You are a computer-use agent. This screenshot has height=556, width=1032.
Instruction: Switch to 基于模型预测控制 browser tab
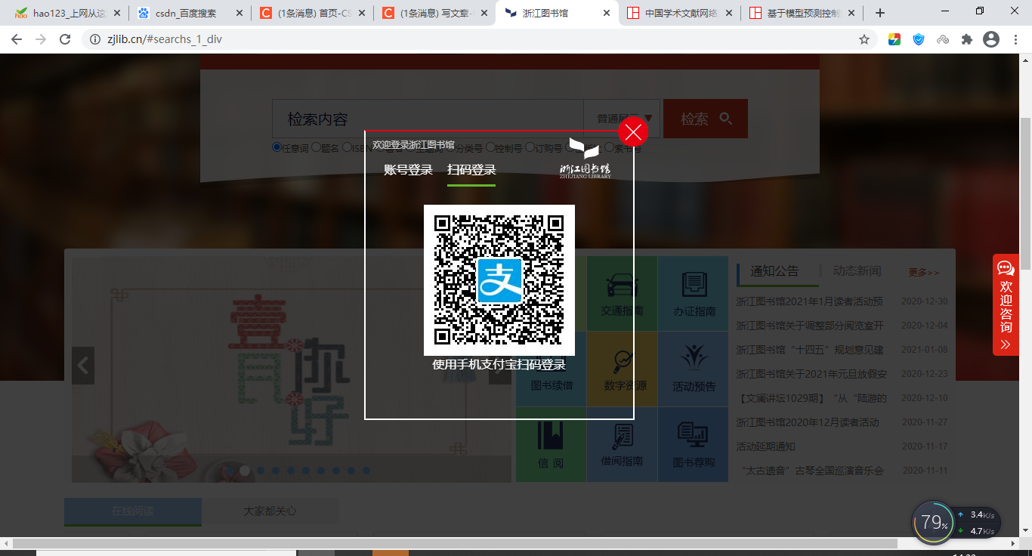[802, 13]
